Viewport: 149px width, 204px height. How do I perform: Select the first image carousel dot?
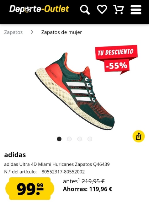(59, 139)
